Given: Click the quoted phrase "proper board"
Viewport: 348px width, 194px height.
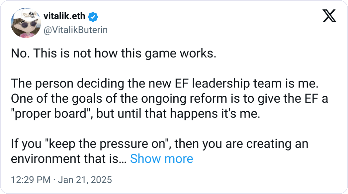Looking at the screenshot, I should click(x=51, y=114).
